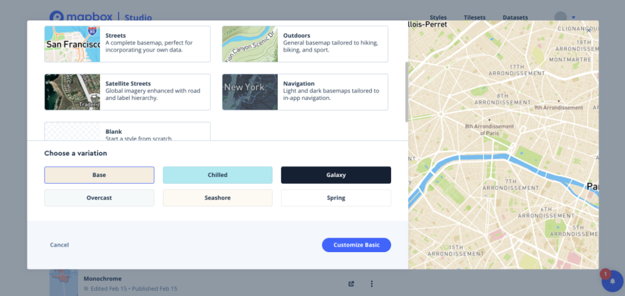Go to Tilesets tab
Screen dimensions: 625x296
pyautogui.click(x=475, y=17)
